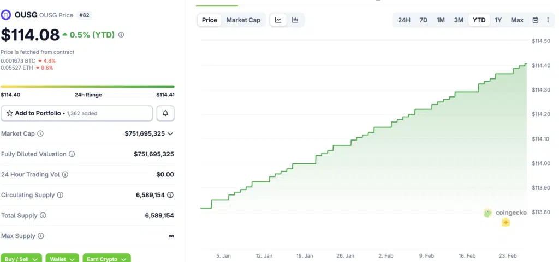559x262 pixels.
Task: Switch to candlestick chart icon
Action: pos(295,20)
